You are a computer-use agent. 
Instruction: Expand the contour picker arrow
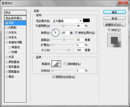click(60, 64)
